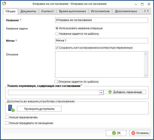
Task: Click the green plus add-variable icon
Action: point(110,92)
